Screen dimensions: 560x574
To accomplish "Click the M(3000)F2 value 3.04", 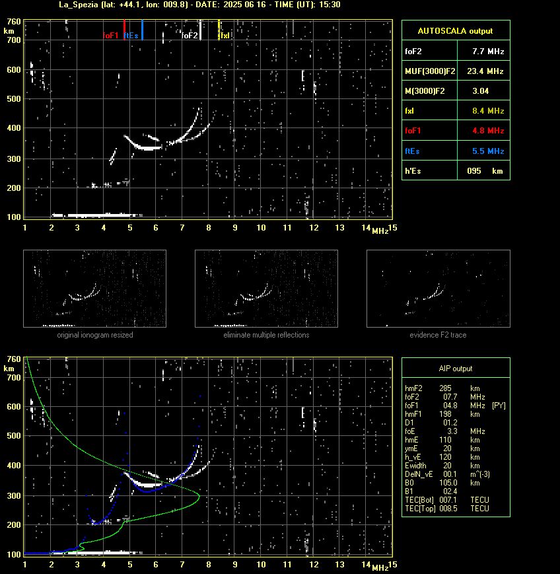I will (480, 90).
